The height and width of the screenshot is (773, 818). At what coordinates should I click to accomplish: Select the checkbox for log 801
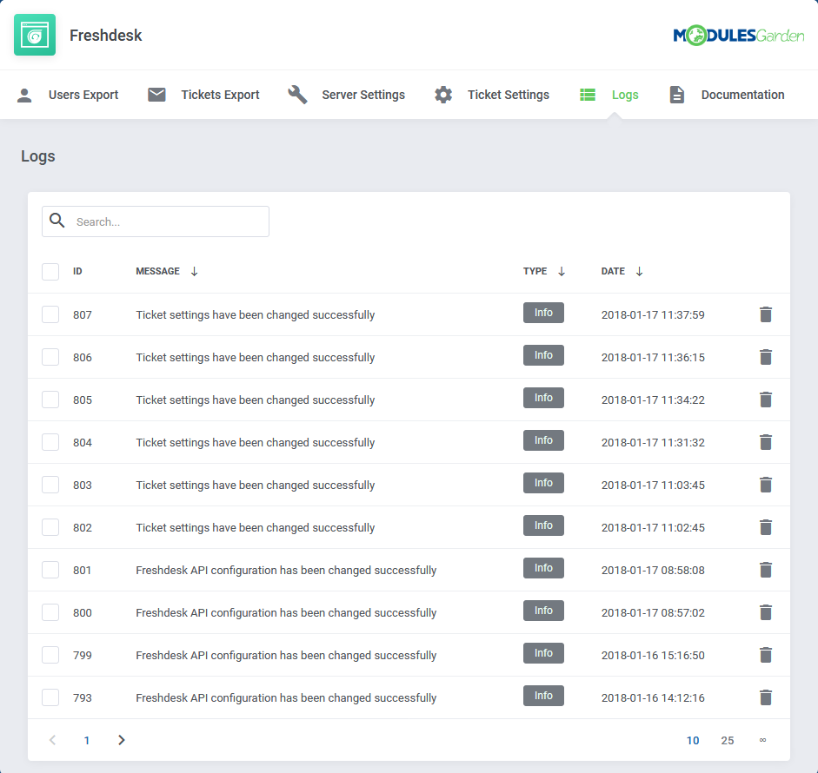click(50, 570)
